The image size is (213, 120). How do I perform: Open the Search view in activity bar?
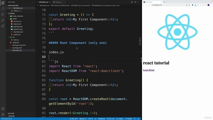point(3,9)
